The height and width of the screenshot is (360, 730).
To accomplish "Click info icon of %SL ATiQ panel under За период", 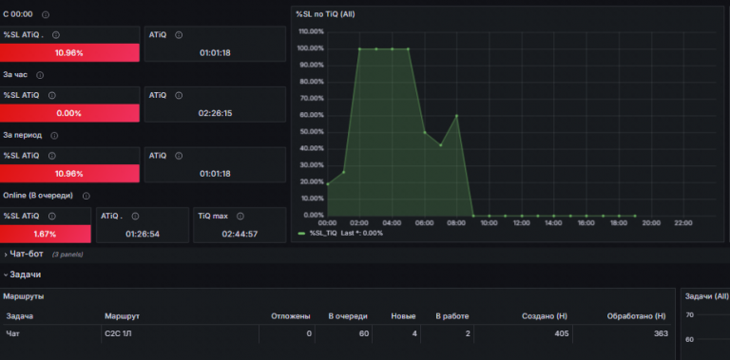I will pos(51,156).
